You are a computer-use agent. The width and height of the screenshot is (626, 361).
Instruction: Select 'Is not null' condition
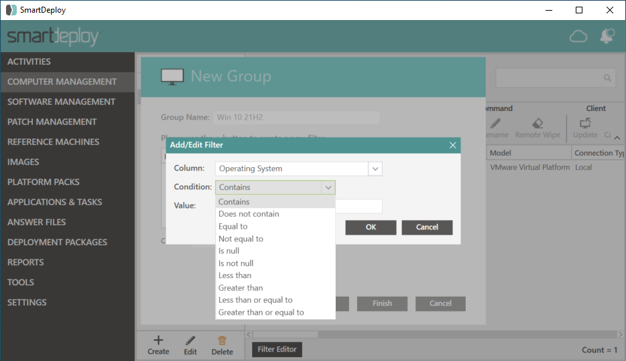275,263
